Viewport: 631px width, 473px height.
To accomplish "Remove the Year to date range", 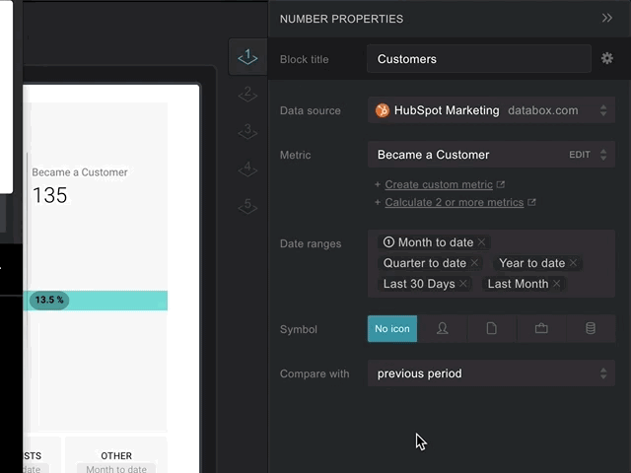I will (574, 263).
